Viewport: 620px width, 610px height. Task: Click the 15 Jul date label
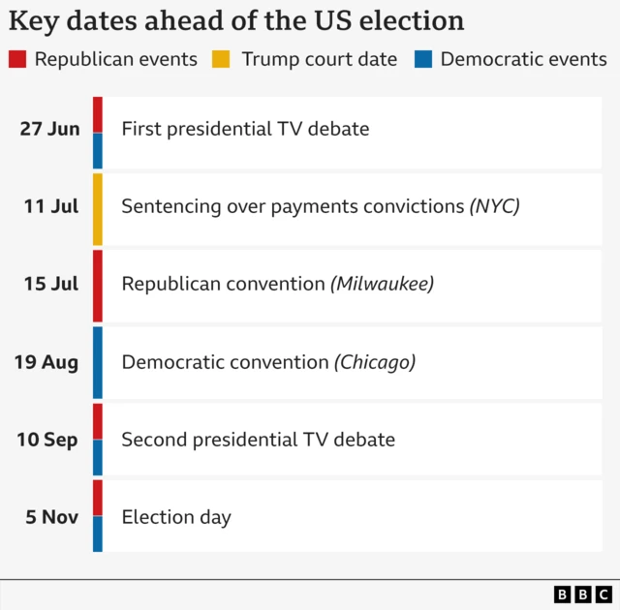click(x=51, y=284)
